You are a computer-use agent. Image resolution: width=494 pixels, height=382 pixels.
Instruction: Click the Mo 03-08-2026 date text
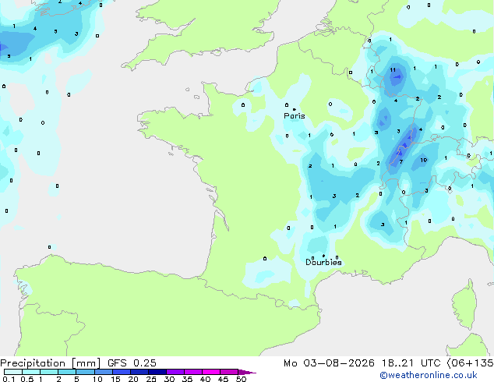coord(329,363)
